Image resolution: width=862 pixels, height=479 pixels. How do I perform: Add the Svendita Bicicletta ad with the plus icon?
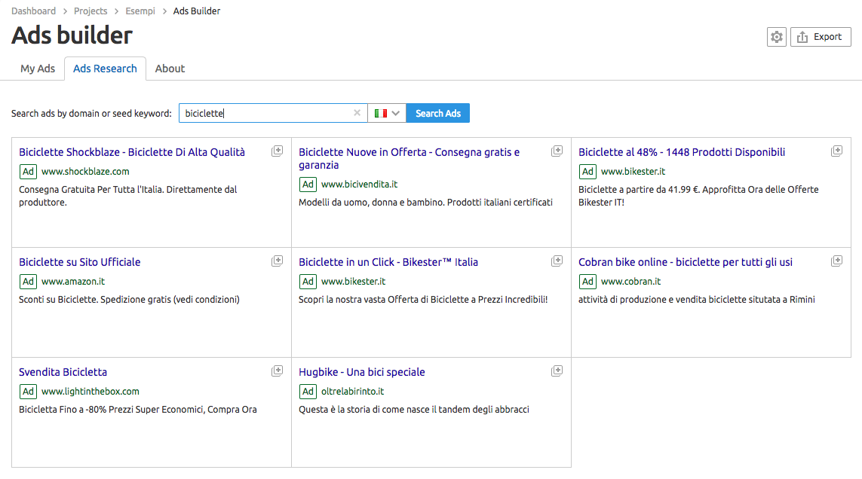click(278, 370)
